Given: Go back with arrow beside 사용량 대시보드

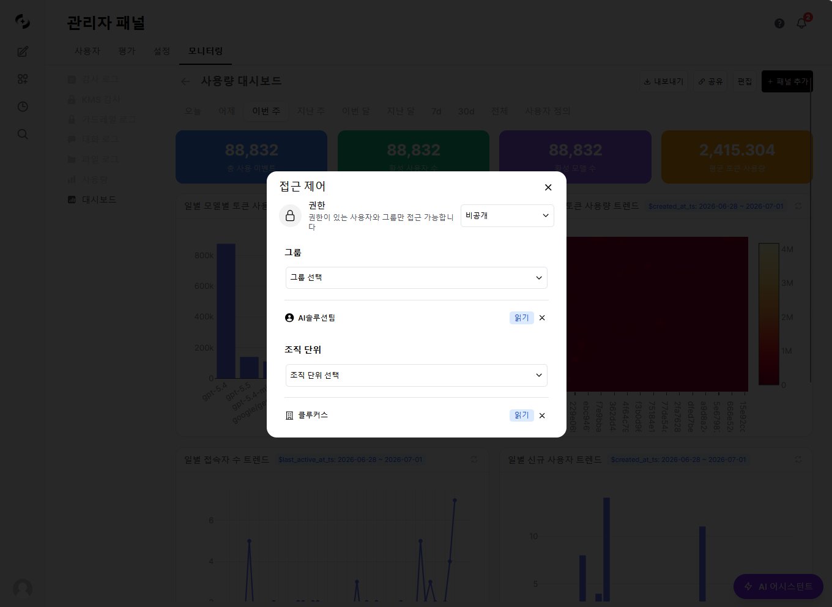Looking at the screenshot, I should (185, 81).
